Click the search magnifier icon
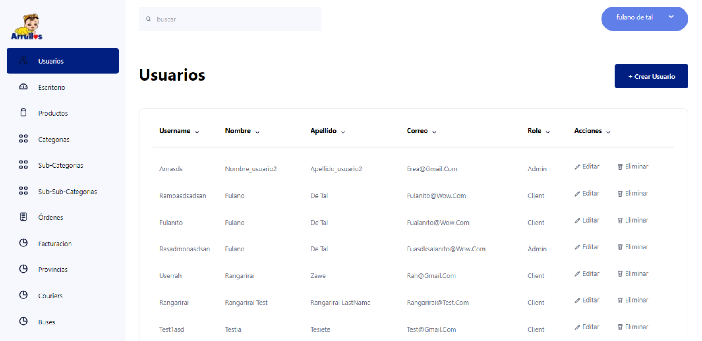702x341 pixels. pos(148,19)
